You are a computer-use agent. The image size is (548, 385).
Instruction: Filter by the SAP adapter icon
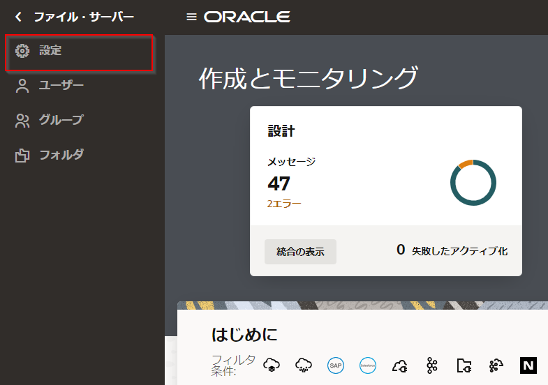(x=336, y=365)
